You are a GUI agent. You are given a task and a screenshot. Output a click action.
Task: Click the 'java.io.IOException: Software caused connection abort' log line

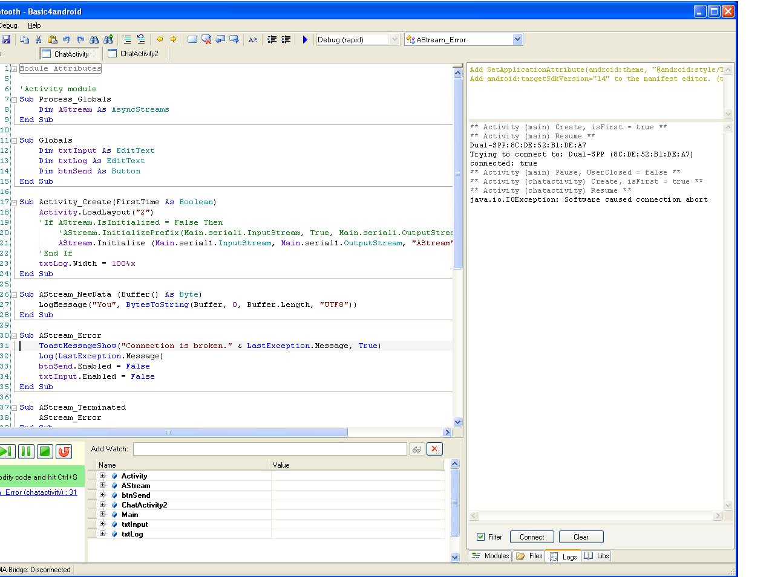pos(589,199)
